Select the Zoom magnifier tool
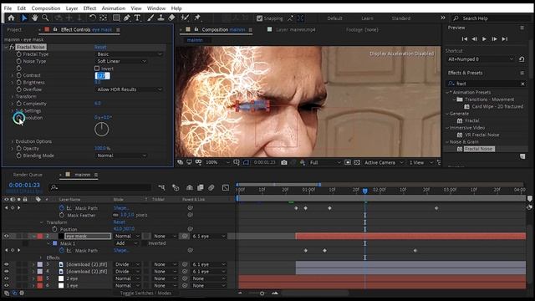Screen dimensions: 535x301 (45, 18)
